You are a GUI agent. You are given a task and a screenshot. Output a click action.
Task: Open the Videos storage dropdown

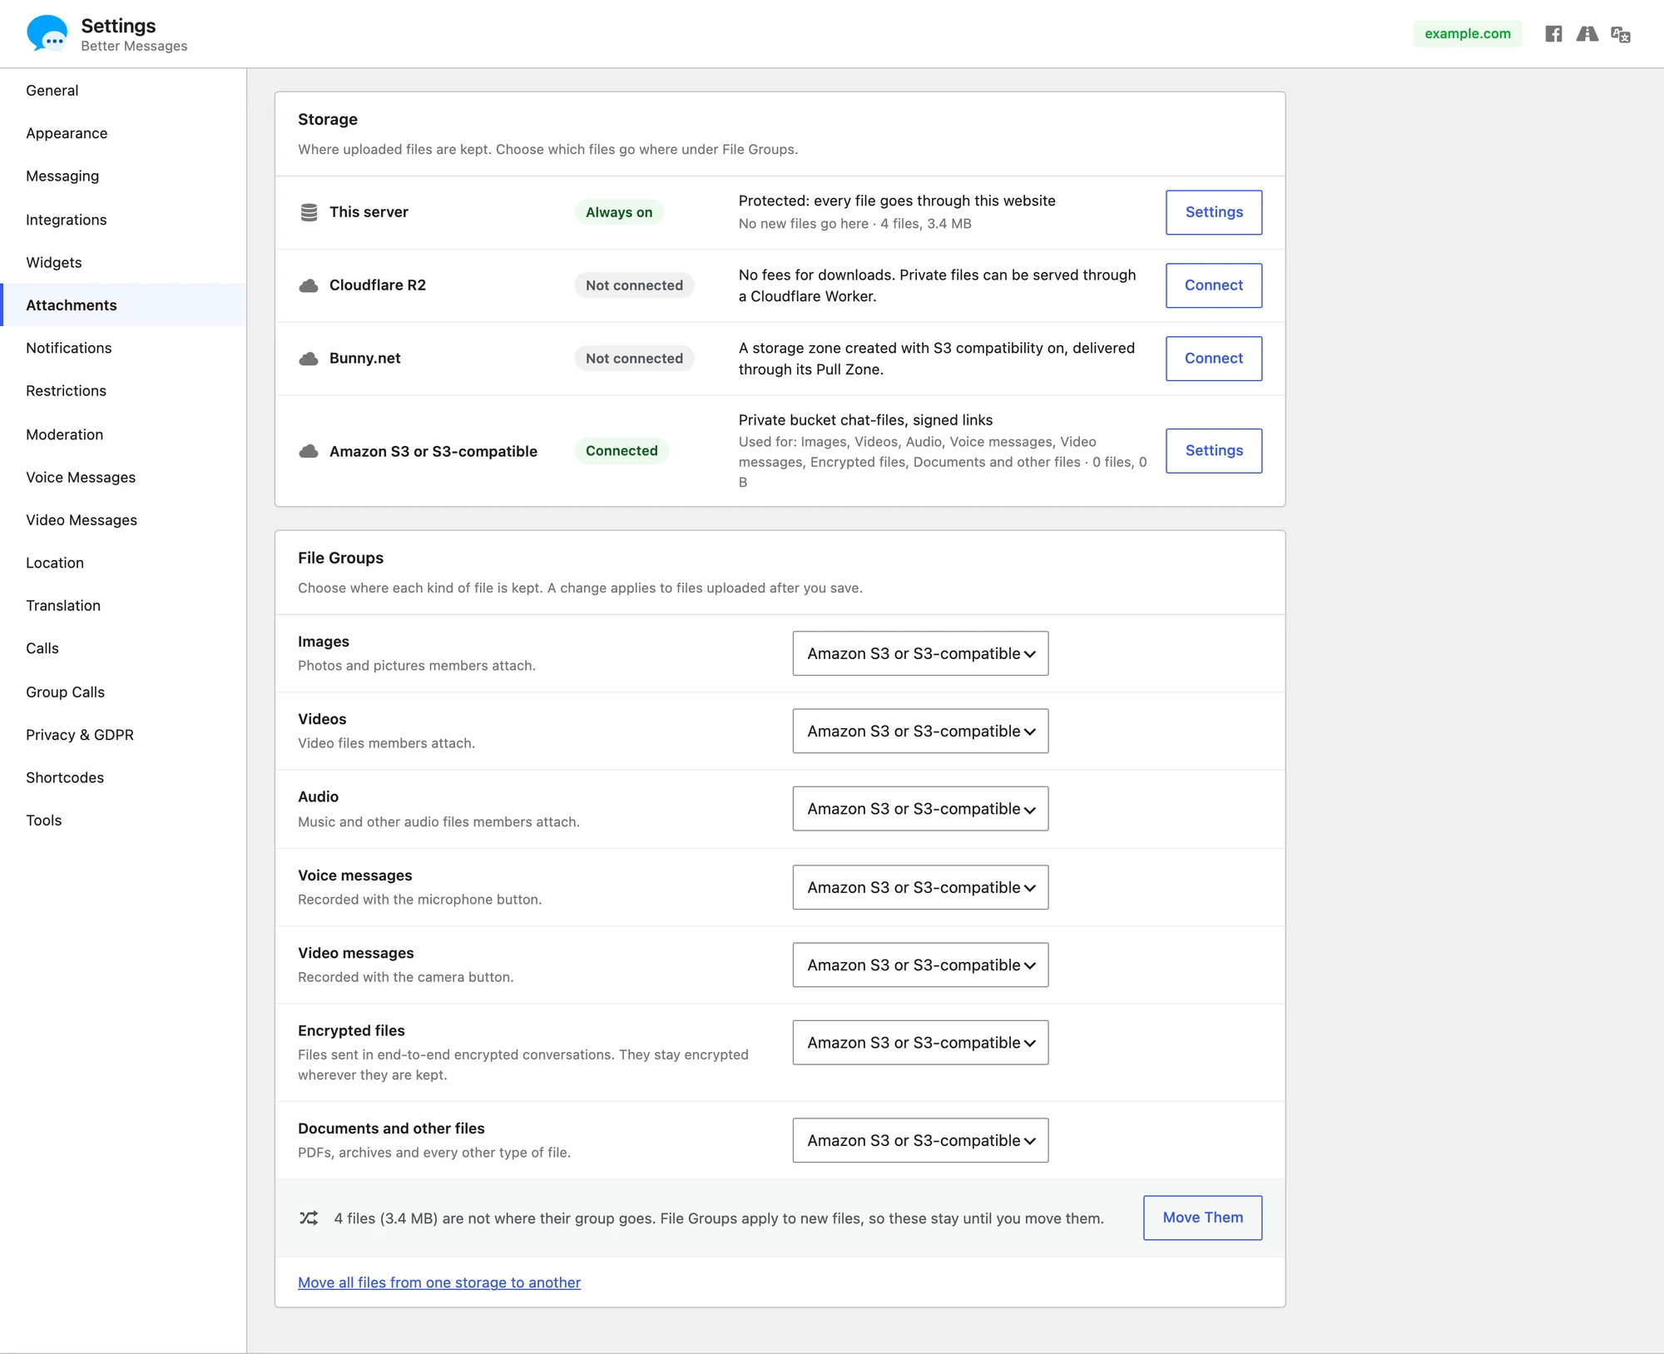(920, 731)
